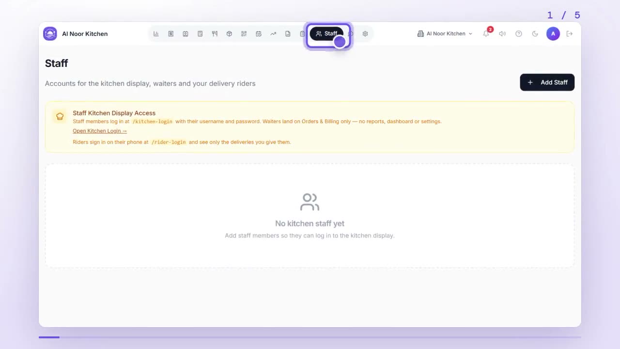Open the help question mark icon
620x349 pixels.
click(519, 34)
